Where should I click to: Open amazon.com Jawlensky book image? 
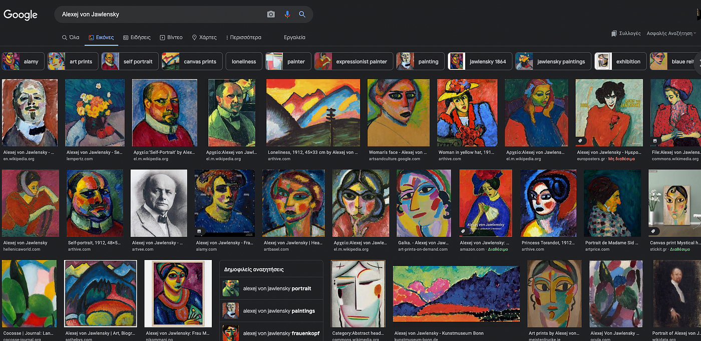tap(486, 203)
